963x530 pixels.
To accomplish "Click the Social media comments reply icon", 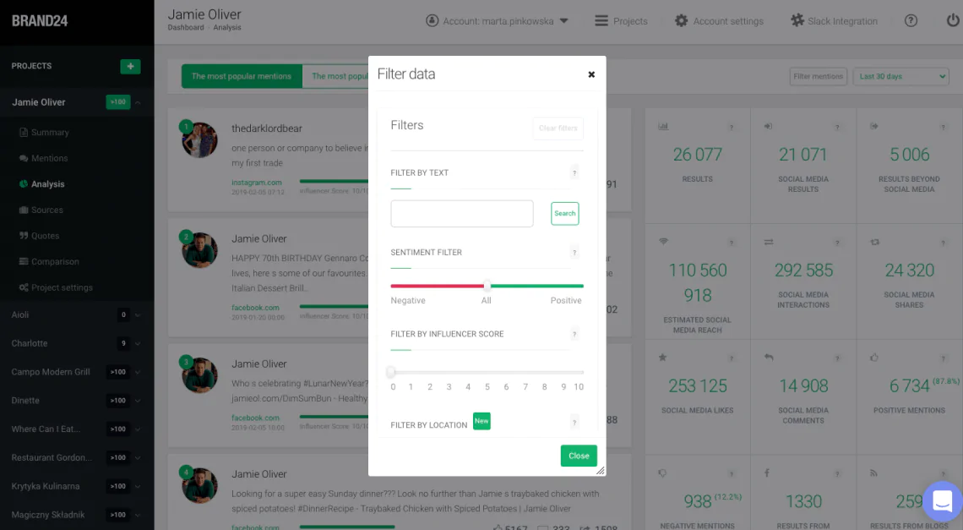I will (x=769, y=358).
